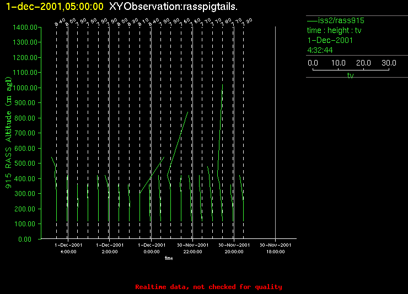Viewport: 408px width, 294px height.
Task: Click the "0.00" altitude tick label
Action: coord(25,239)
